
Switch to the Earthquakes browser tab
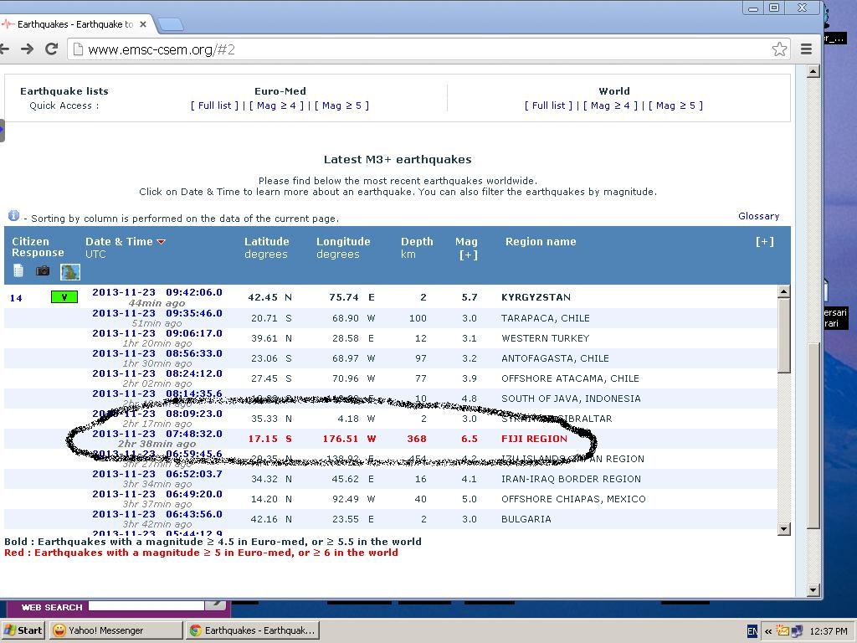tap(75, 24)
